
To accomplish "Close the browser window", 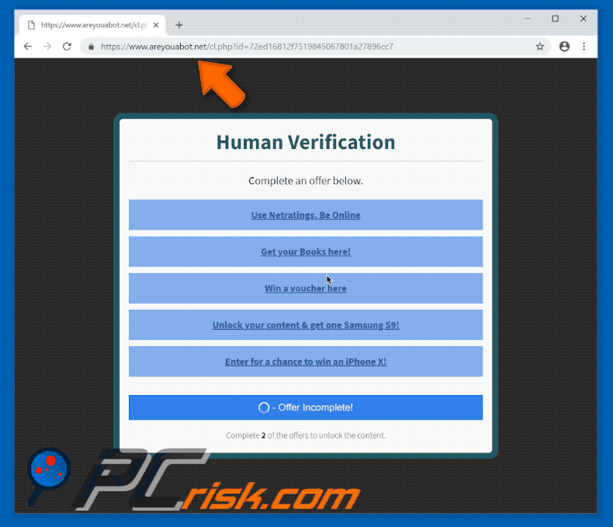I will (x=584, y=19).
